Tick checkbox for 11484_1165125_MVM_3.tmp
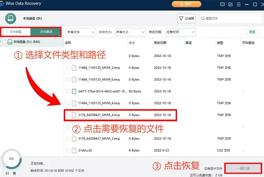This screenshot has width=264, height=177. coord(68,68)
